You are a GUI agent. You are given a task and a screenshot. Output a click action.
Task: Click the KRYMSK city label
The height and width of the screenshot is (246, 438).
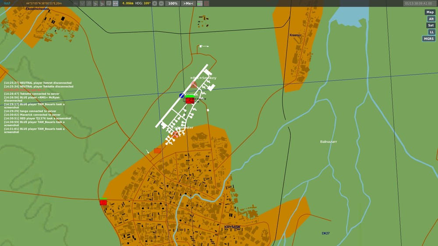coord(233,227)
